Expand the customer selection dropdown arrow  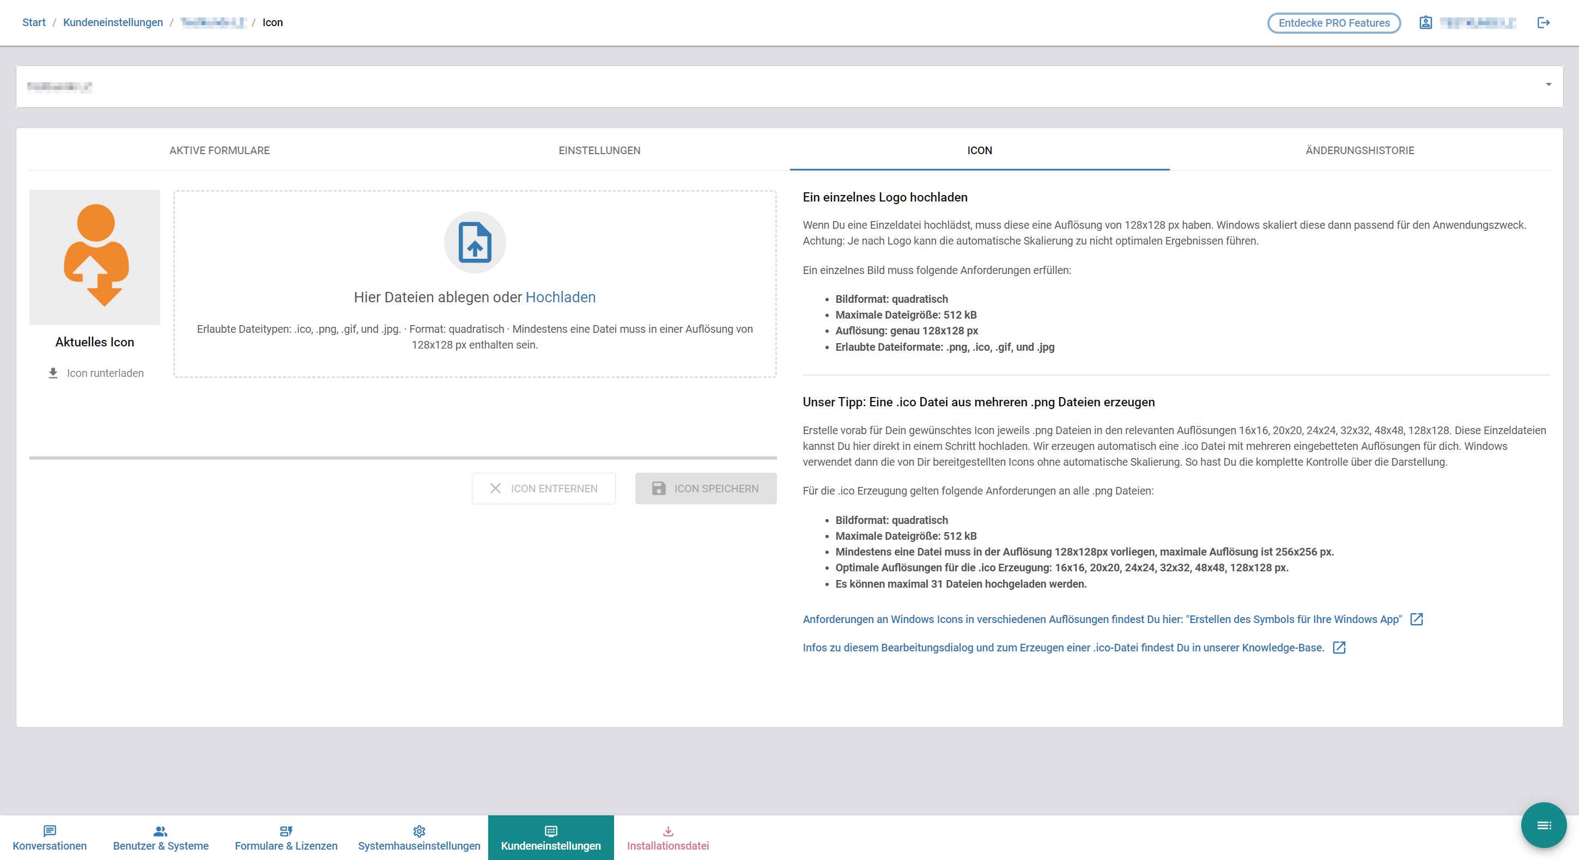[x=1548, y=84]
